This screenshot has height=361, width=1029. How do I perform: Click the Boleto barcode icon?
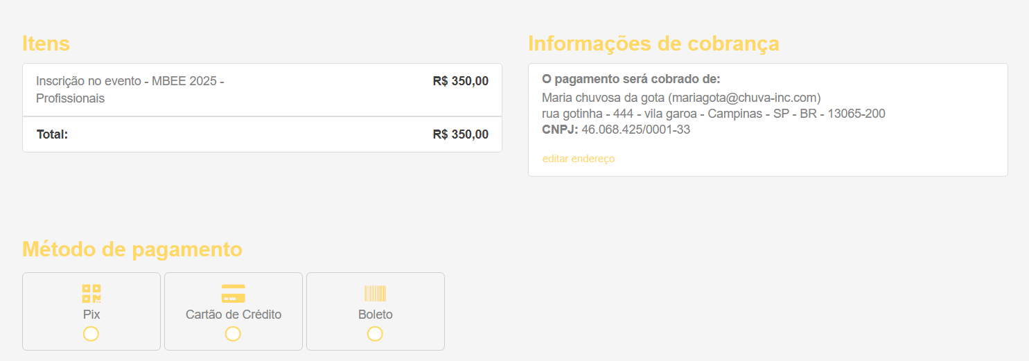click(376, 294)
